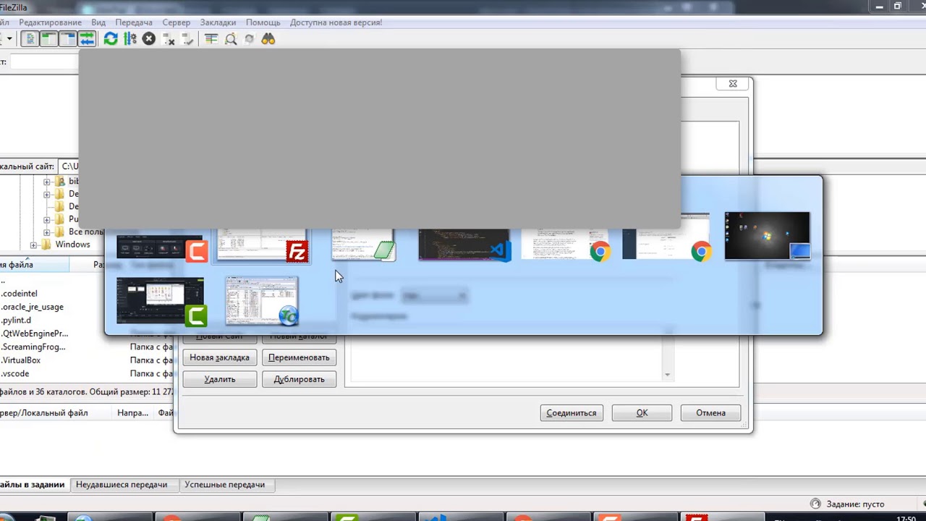Select .pylint.d in file list
Image resolution: width=926 pixels, height=521 pixels.
click(17, 320)
